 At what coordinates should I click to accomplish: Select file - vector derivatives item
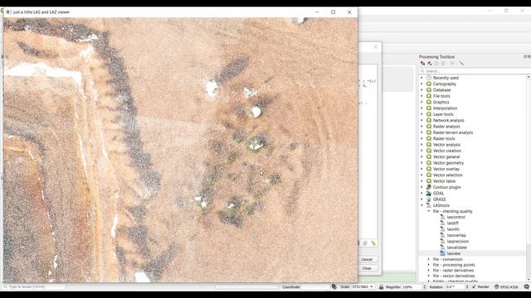pyautogui.click(x=454, y=276)
